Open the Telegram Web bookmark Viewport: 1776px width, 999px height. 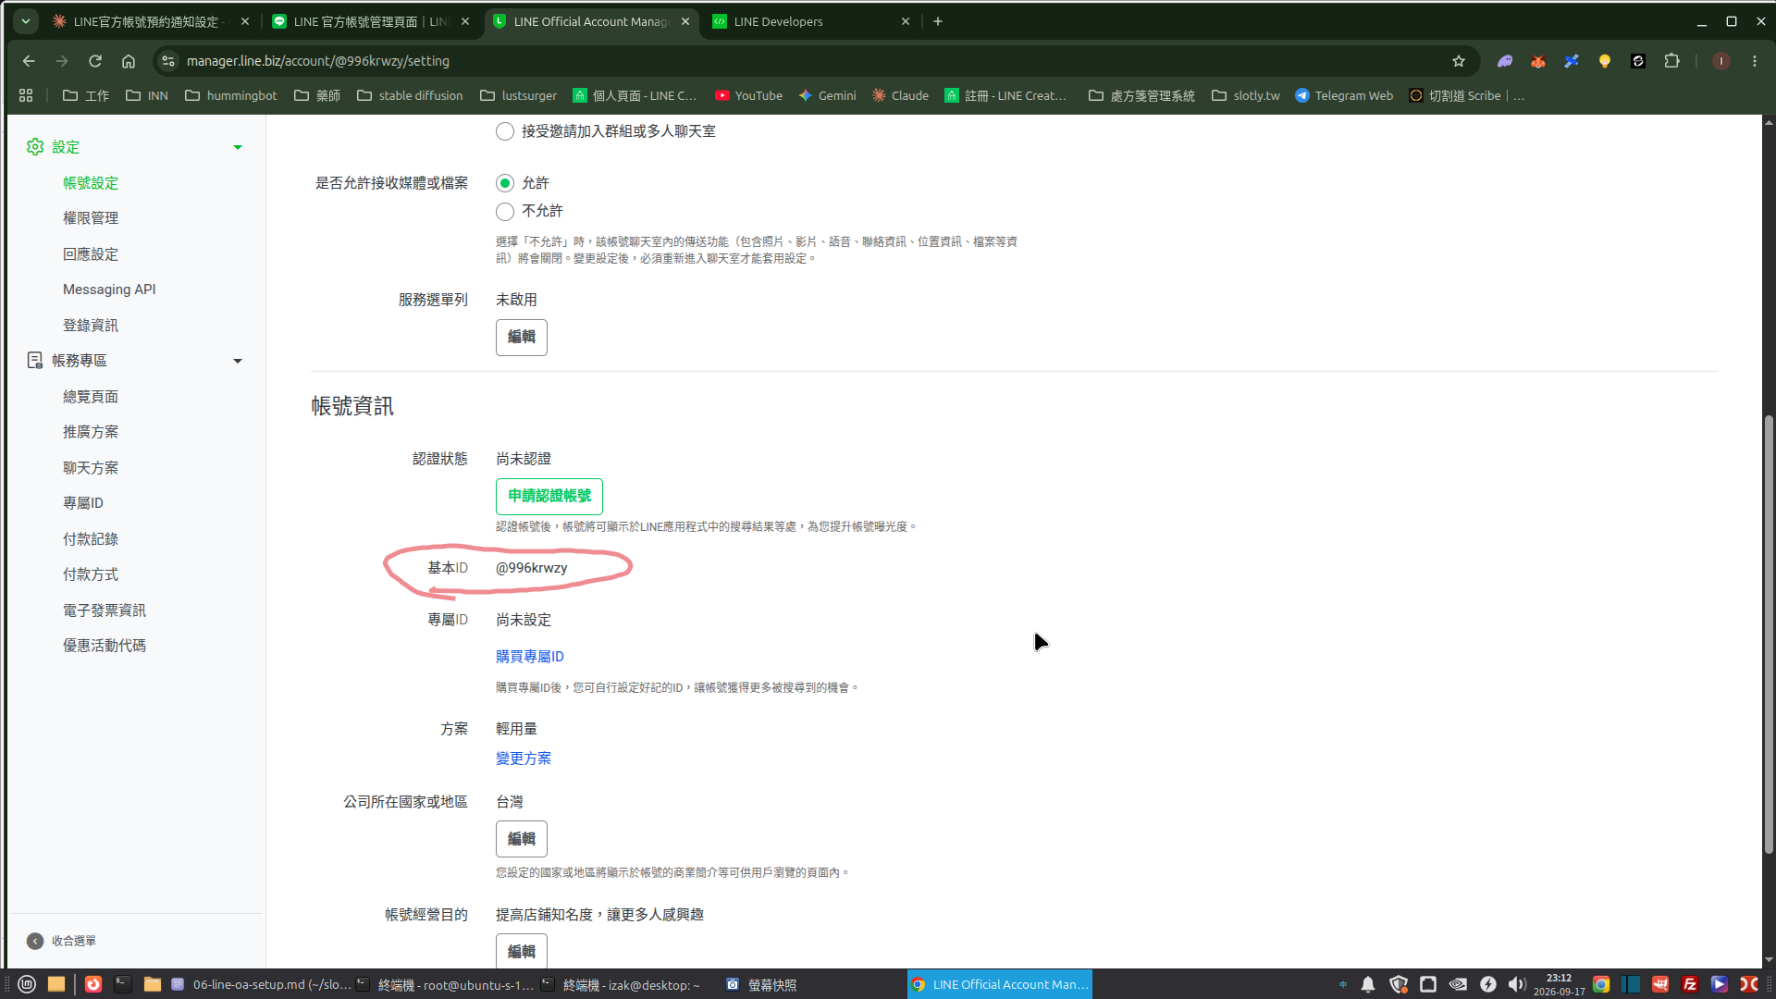1344,95
